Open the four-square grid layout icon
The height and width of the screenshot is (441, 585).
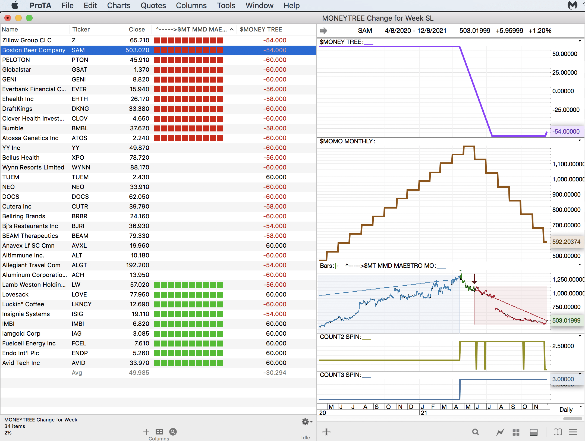click(x=516, y=432)
